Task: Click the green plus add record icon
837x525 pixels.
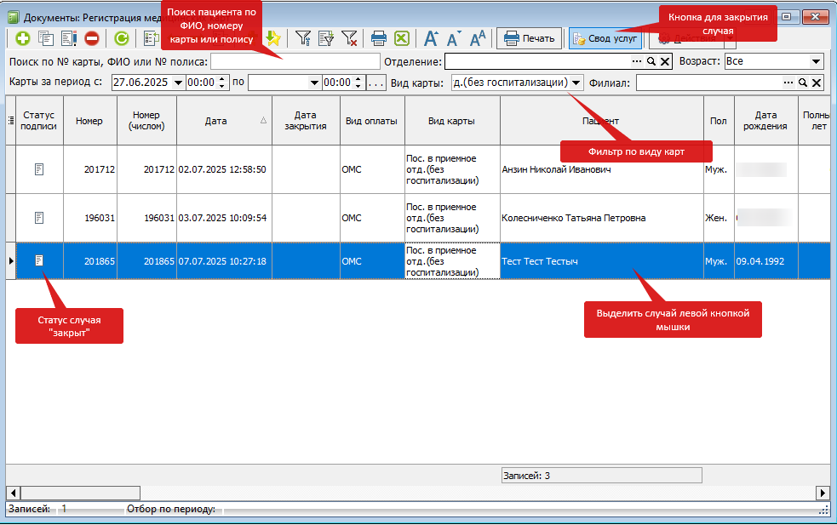Action: [x=23, y=38]
